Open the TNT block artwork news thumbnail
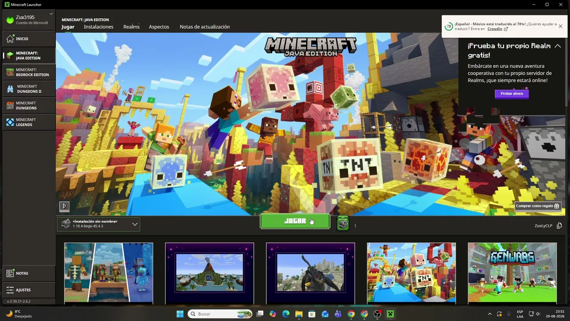The height and width of the screenshot is (321, 570). coord(411,273)
